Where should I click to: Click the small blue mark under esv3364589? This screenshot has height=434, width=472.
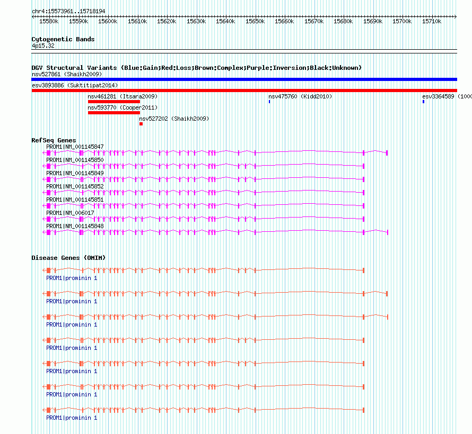(x=424, y=102)
